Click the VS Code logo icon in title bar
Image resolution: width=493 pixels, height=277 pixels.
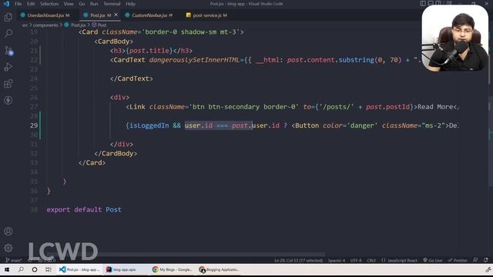(6, 4)
